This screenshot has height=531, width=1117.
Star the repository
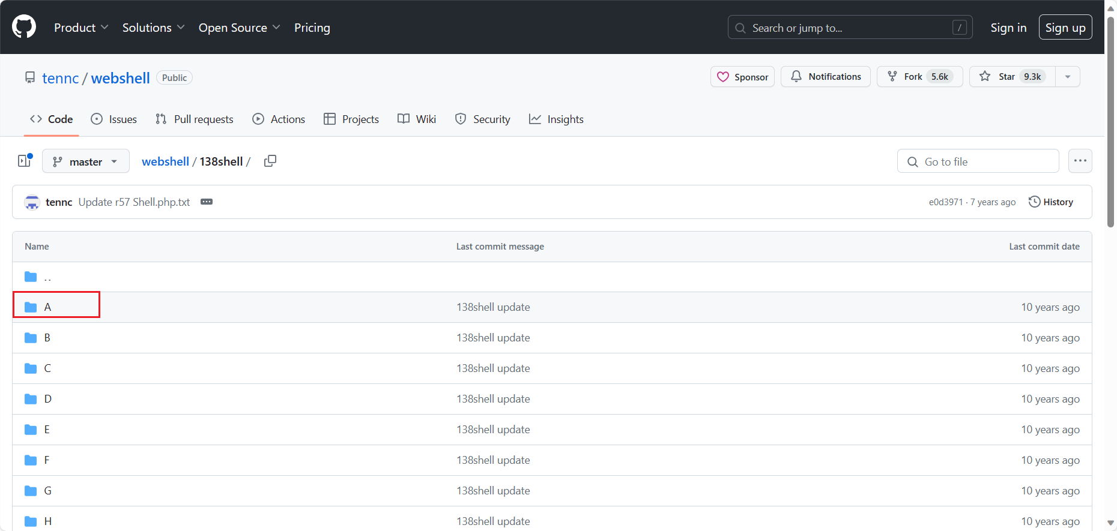1013,77
